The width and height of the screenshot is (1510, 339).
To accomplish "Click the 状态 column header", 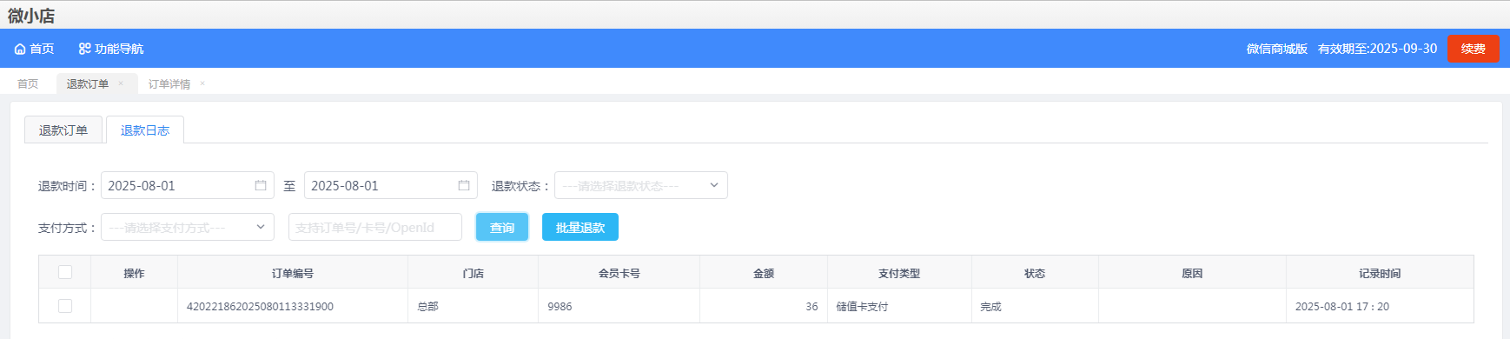I will [1035, 273].
